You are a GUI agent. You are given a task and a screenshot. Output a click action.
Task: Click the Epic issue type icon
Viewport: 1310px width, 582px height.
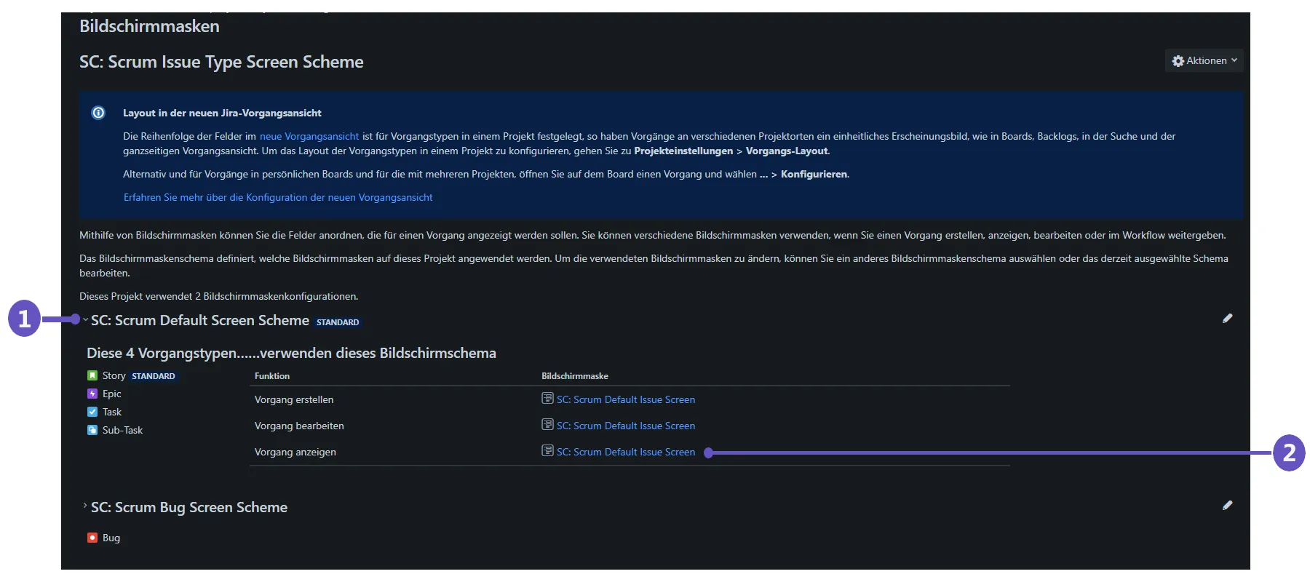click(92, 394)
